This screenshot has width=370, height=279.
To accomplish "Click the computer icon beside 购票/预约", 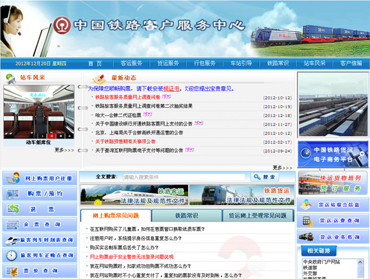I will (12, 194).
